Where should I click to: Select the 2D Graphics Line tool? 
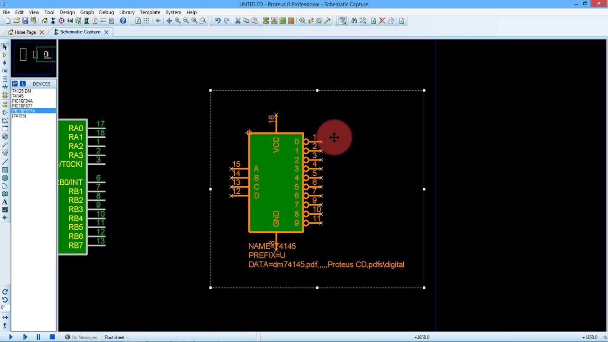point(5,162)
